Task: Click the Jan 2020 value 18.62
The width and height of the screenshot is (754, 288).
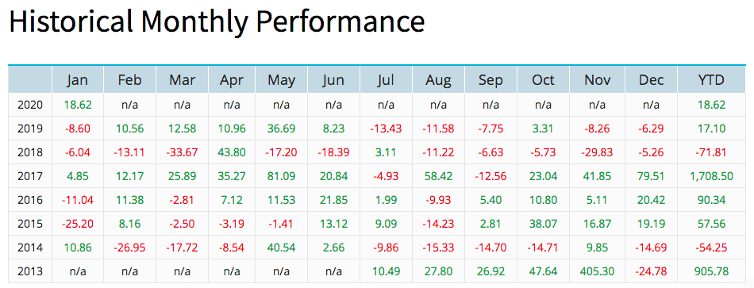Action: (x=78, y=105)
